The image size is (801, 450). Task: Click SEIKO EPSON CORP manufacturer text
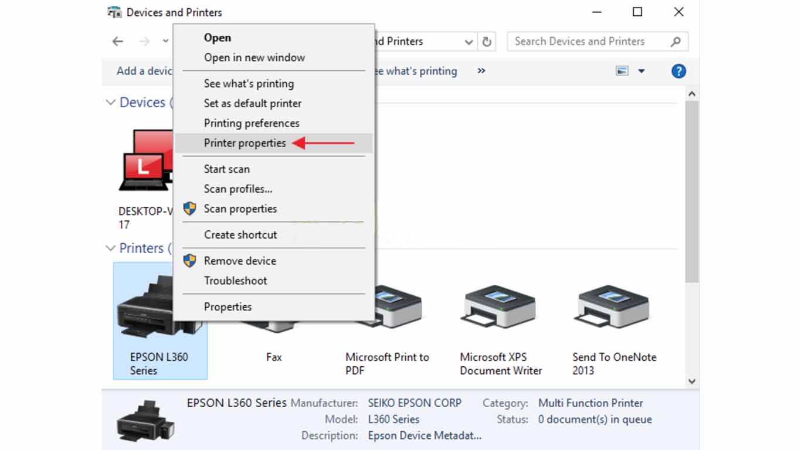[x=415, y=403]
